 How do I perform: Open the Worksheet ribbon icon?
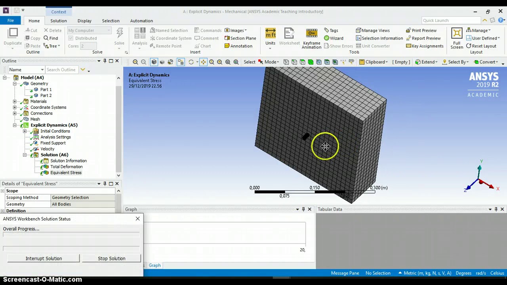[289, 37]
